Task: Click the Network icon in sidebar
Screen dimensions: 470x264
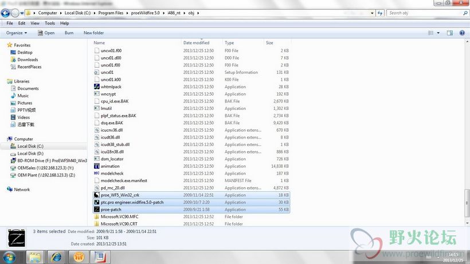Action: pos(10,190)
